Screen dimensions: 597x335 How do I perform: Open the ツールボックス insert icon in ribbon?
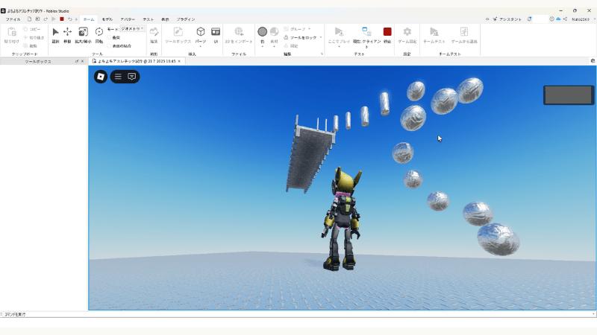point(178,32)
